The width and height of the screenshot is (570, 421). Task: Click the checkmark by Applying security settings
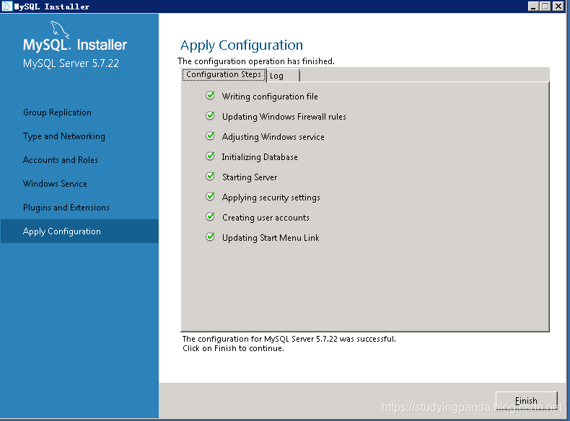point(210,197)
